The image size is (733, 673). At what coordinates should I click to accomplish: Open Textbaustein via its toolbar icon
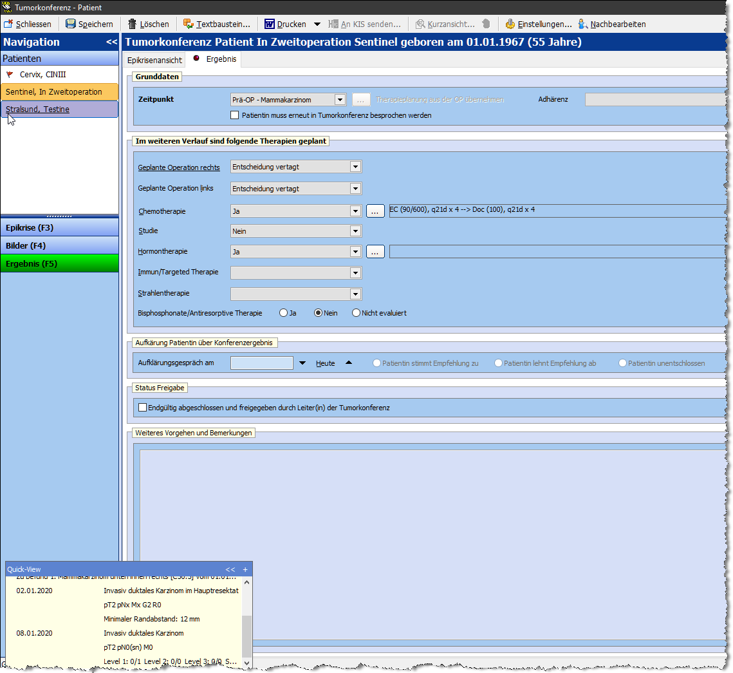click(x=189, y=24)
